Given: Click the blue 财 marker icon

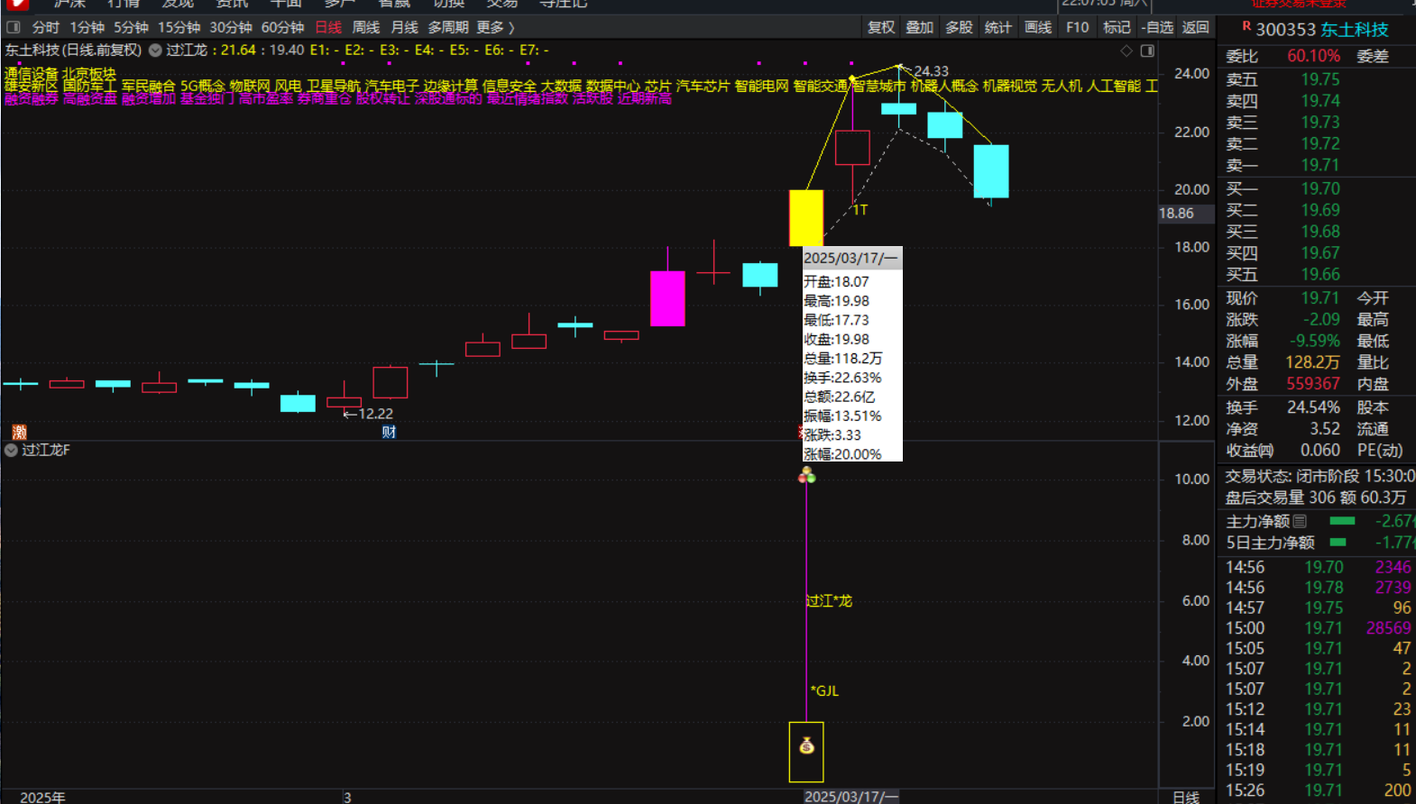Looking at the screenshot, I should coord(389,432).
